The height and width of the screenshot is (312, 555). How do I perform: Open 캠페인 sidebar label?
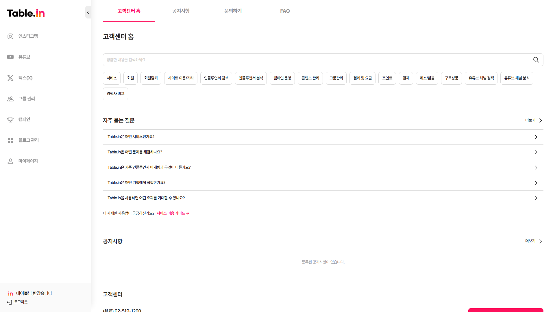tap(24, 120)
